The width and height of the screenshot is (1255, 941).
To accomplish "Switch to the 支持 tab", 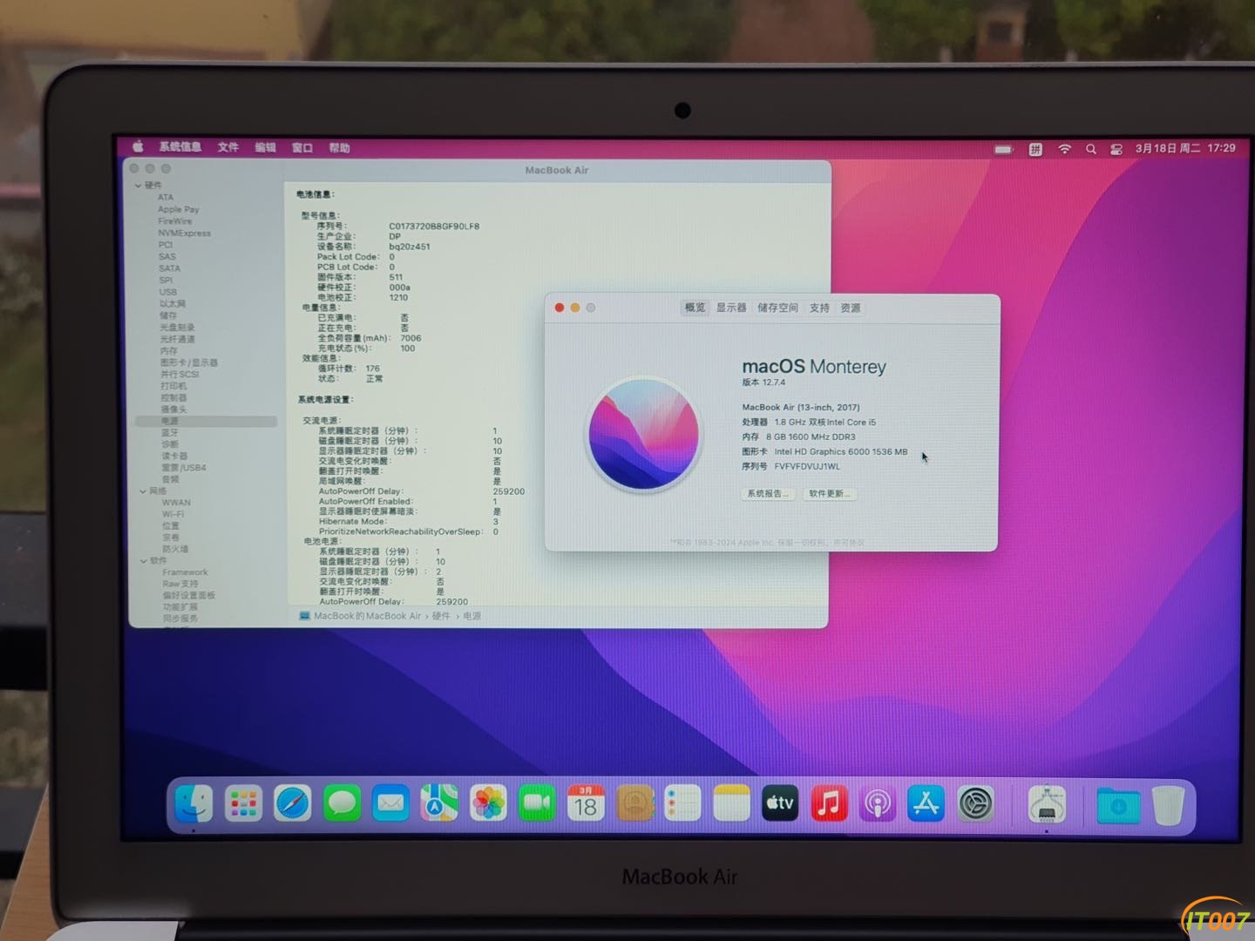I will click(x=819, y=308).
